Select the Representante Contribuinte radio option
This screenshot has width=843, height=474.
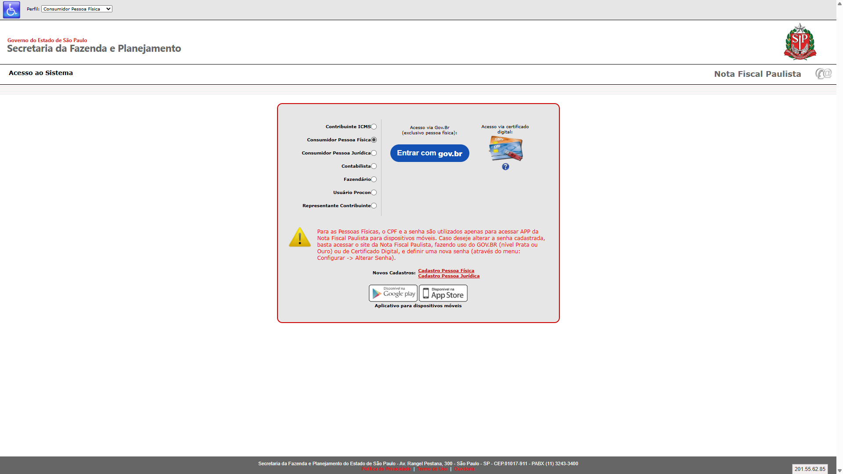[374, 206]
